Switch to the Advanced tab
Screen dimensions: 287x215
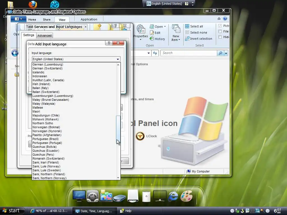click(x=45, y=36)
